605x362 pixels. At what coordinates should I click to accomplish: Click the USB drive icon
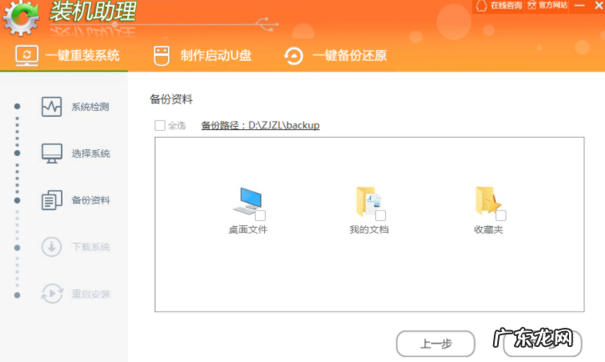coord(161,56)
